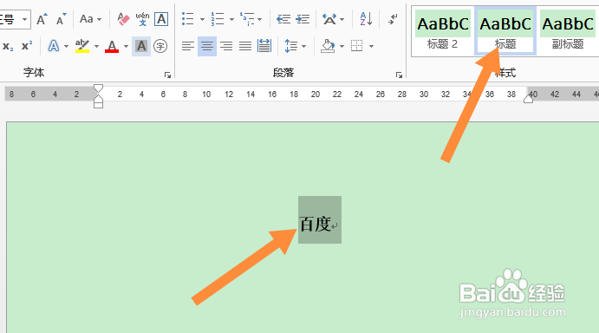Click Increase Indent icon
The image size is (599, 333).
(x=303, y=19)
